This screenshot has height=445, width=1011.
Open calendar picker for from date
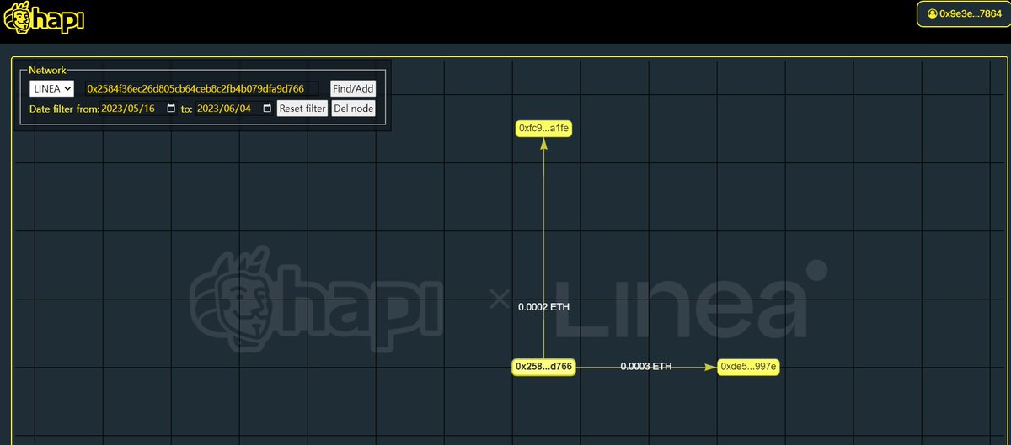click(x=171, y=109)
